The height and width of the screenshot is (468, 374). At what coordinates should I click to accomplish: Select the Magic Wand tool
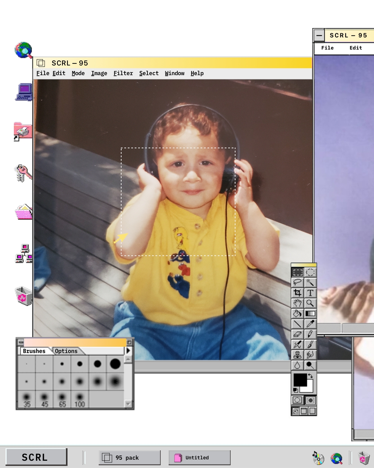pos(310,283)
